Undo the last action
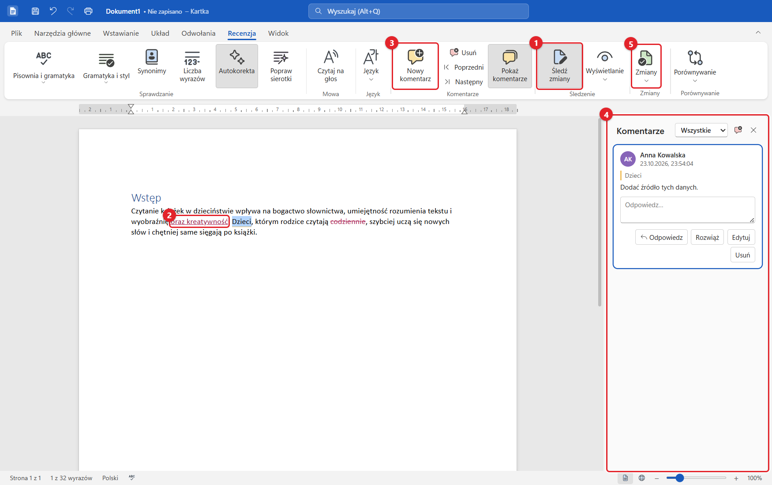This screenshot has height=485, width=772. pos(53,11)
